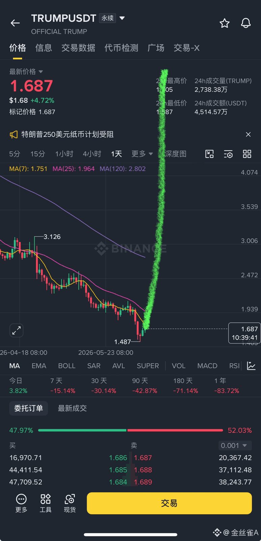This screenshot has height=541, width=261.
Task: Open the 代币检测 tab
Action: pyautogui.click(x=121, y=48)
